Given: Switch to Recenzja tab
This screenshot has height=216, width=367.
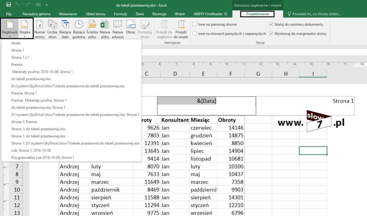Looking at the screenshot, I should point(159,14).
